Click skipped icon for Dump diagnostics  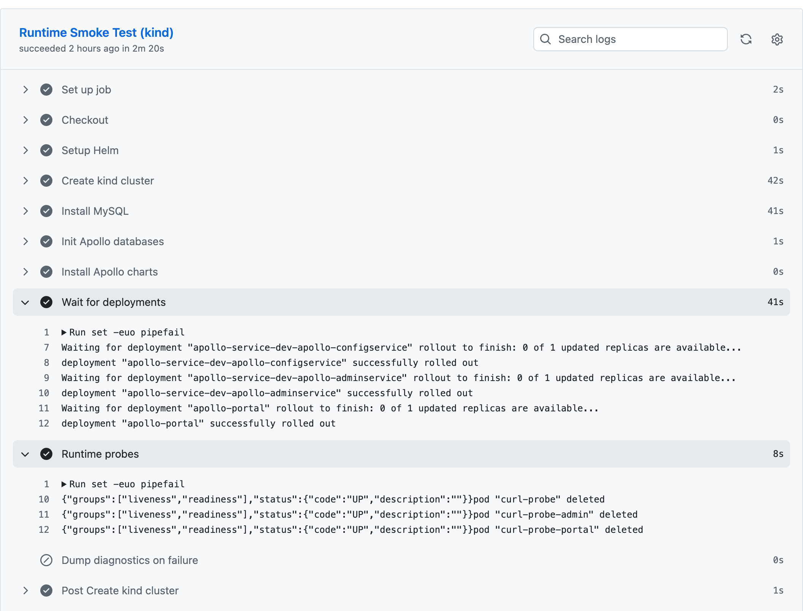(x=46, y=560)
